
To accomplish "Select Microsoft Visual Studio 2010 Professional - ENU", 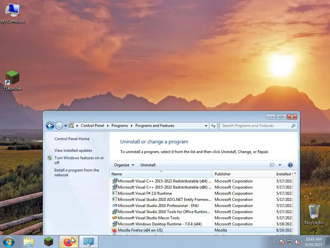I will coord(202,206).
